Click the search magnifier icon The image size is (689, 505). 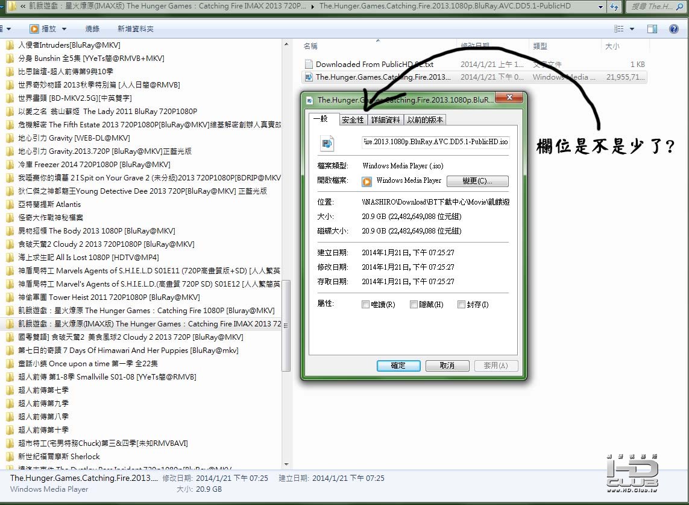(680, 7)
